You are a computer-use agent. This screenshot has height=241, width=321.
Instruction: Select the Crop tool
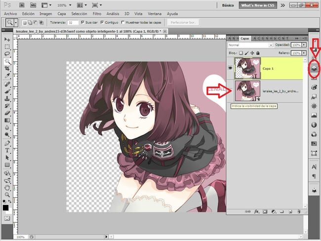point(7,68)
